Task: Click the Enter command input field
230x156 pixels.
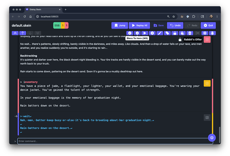Action: pyautogui.click(x=113, y=141)
